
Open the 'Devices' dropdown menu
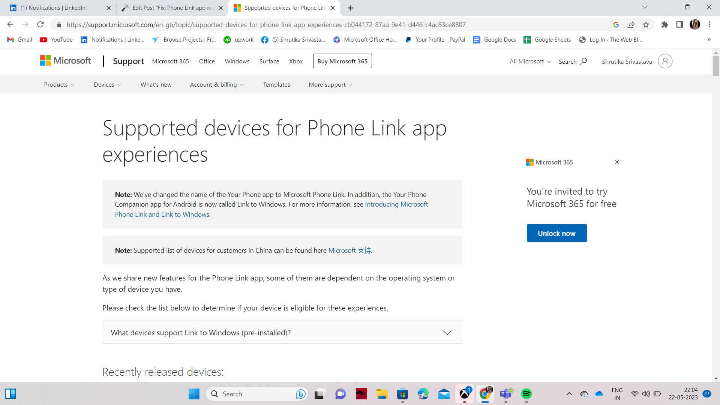pos(107,84)
